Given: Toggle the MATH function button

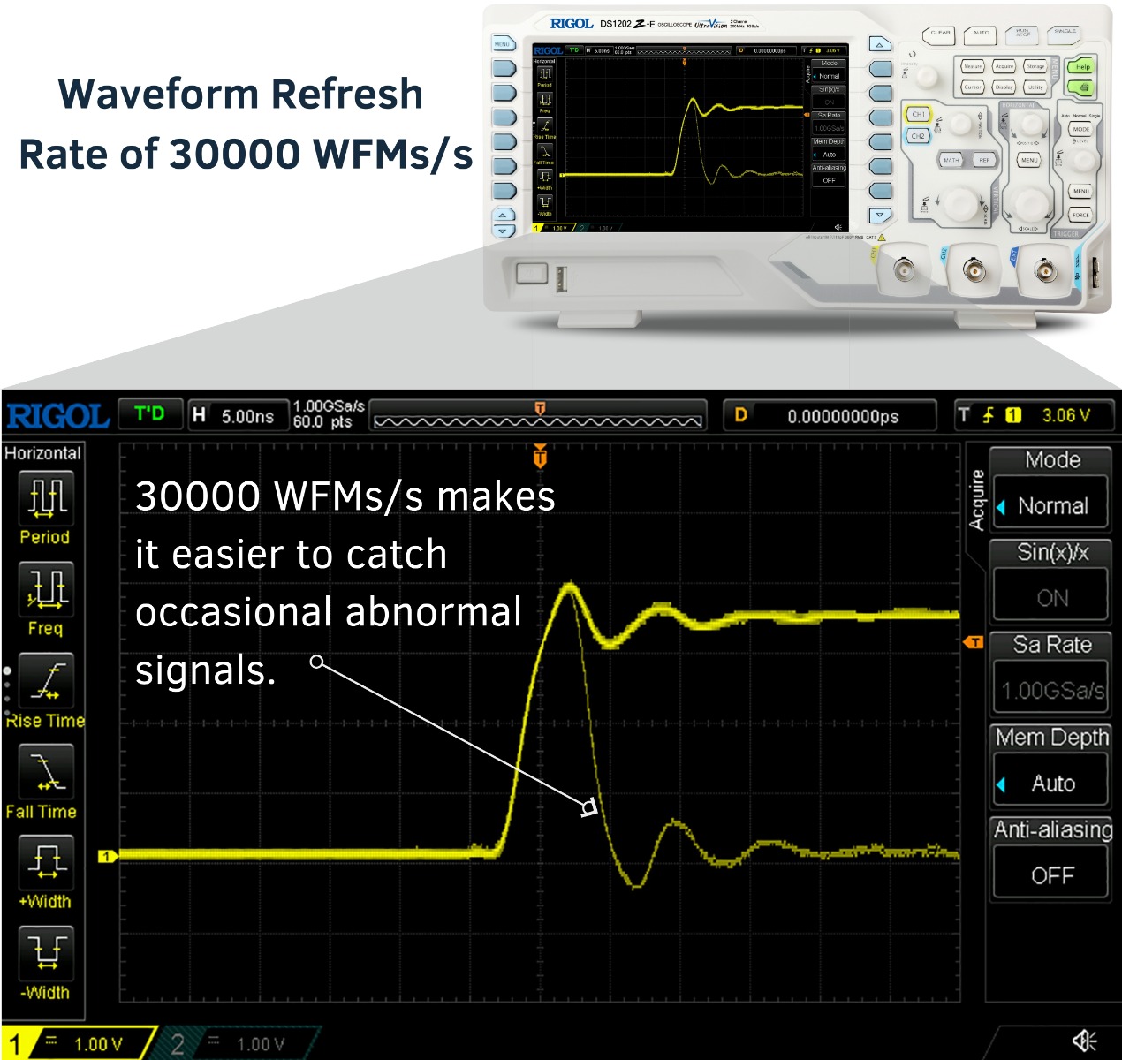Looking at the screenshot, I should [951, 160].
